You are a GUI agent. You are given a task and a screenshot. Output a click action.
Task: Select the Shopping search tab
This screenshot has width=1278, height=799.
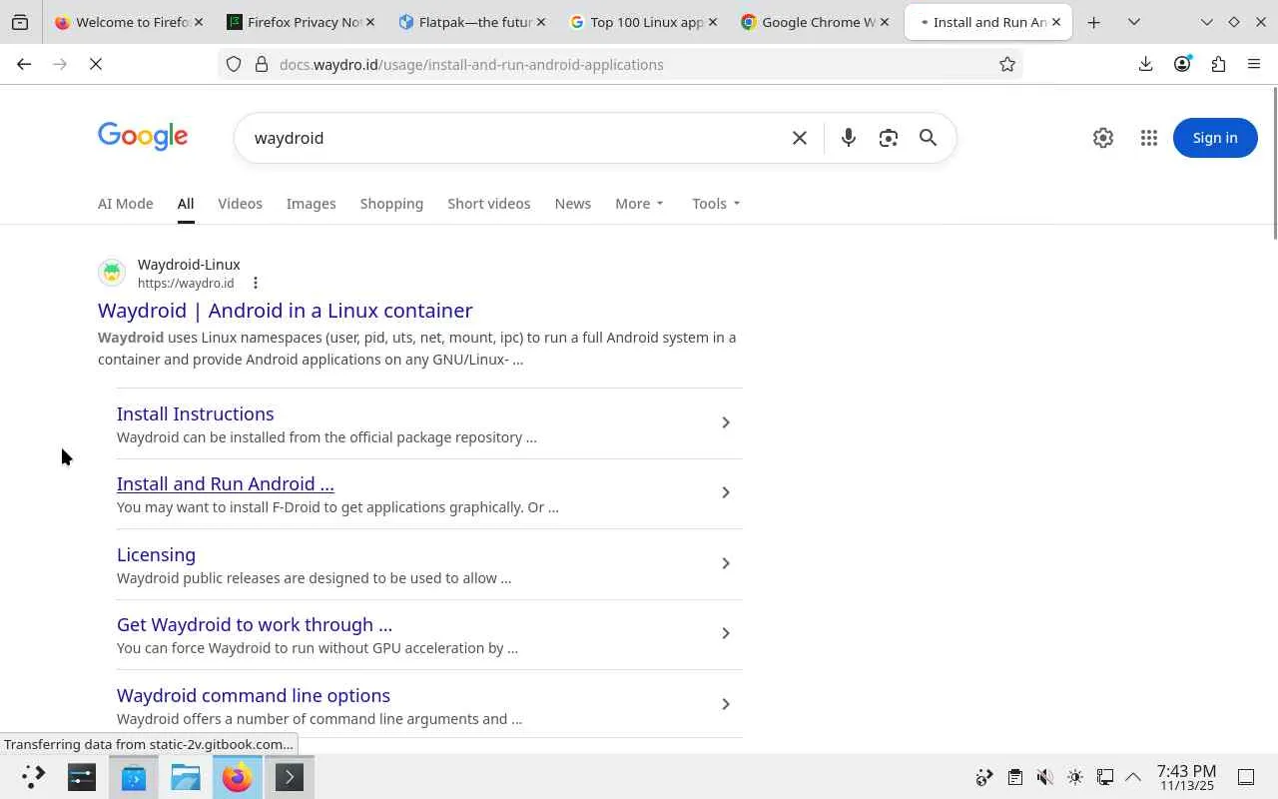[391, 204]
